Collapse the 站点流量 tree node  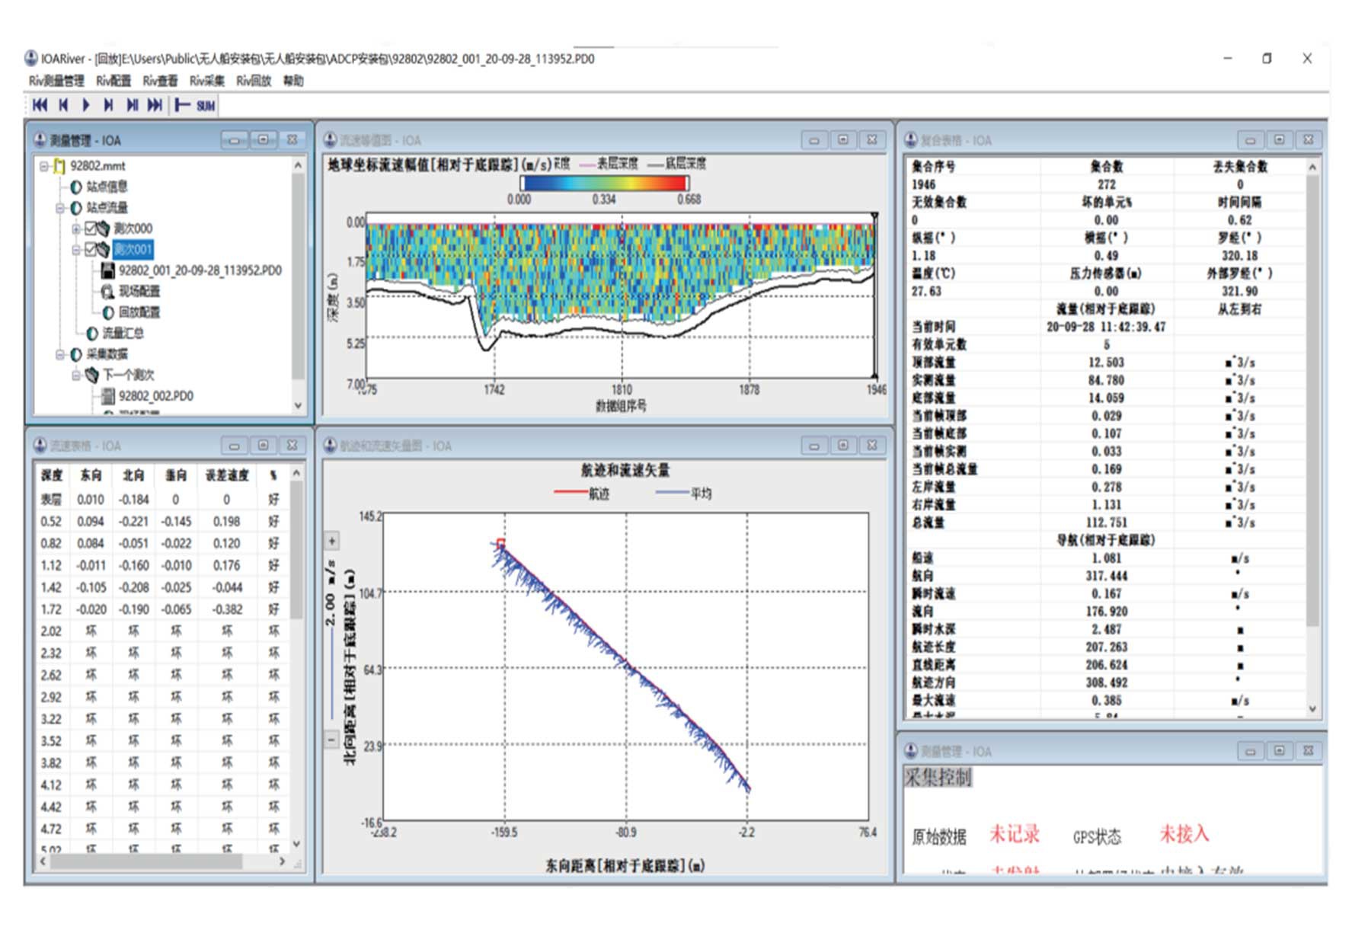(60, 208)
